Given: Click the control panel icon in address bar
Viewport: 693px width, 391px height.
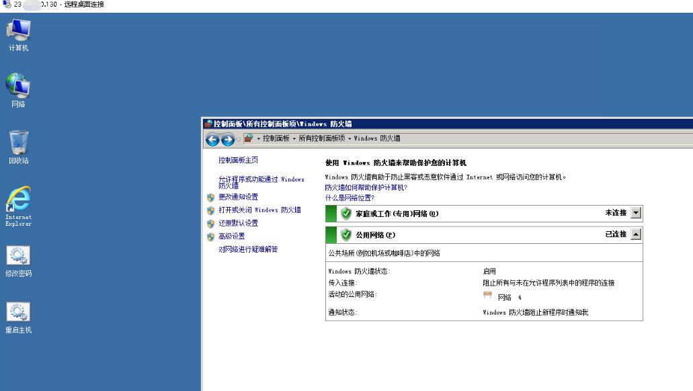Looking at the screenshot, I should (249, 138).
